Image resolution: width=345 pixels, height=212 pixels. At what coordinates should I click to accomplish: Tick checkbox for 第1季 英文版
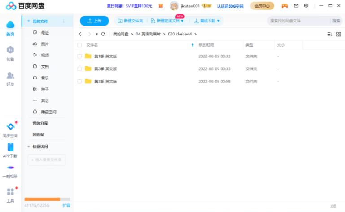79,56
